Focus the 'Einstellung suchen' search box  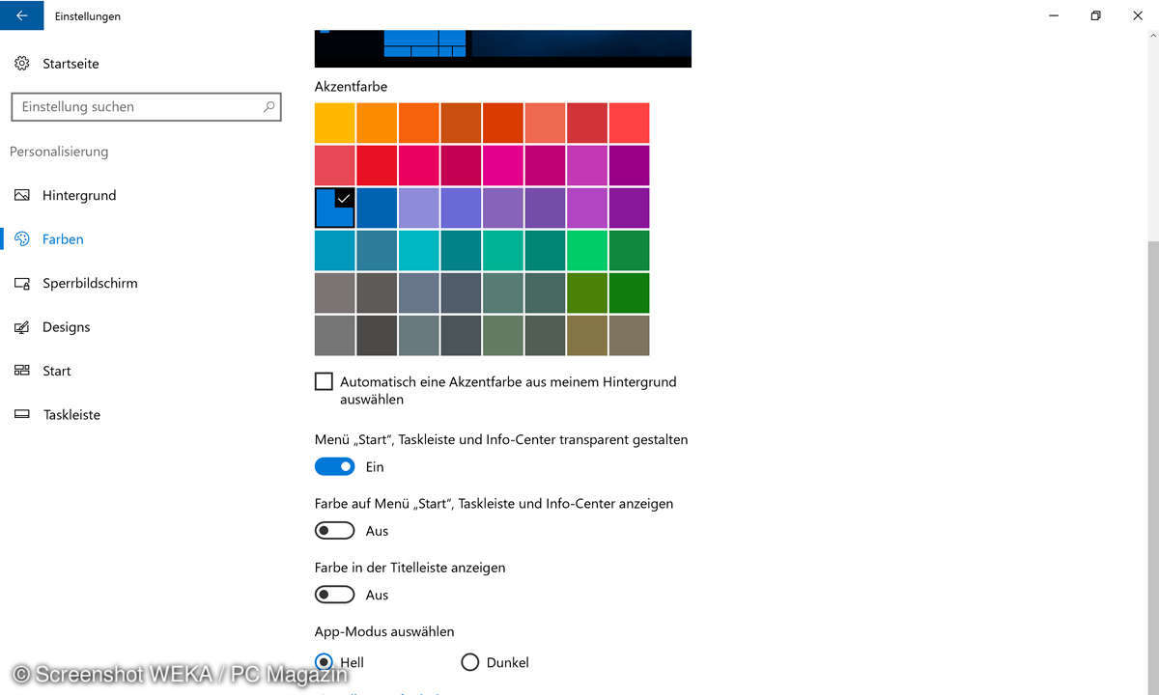(x=146, y=107)
